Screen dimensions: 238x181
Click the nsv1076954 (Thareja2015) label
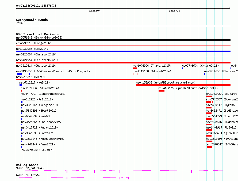152,66
